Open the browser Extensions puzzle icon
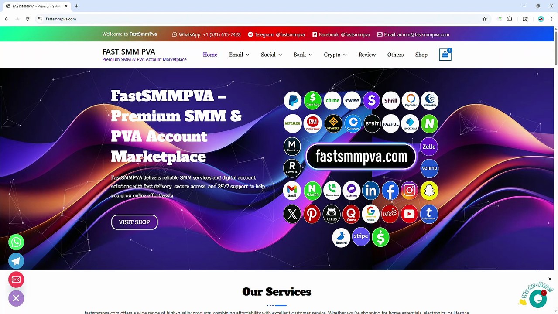558x314 pixels. tap(510, 19)
